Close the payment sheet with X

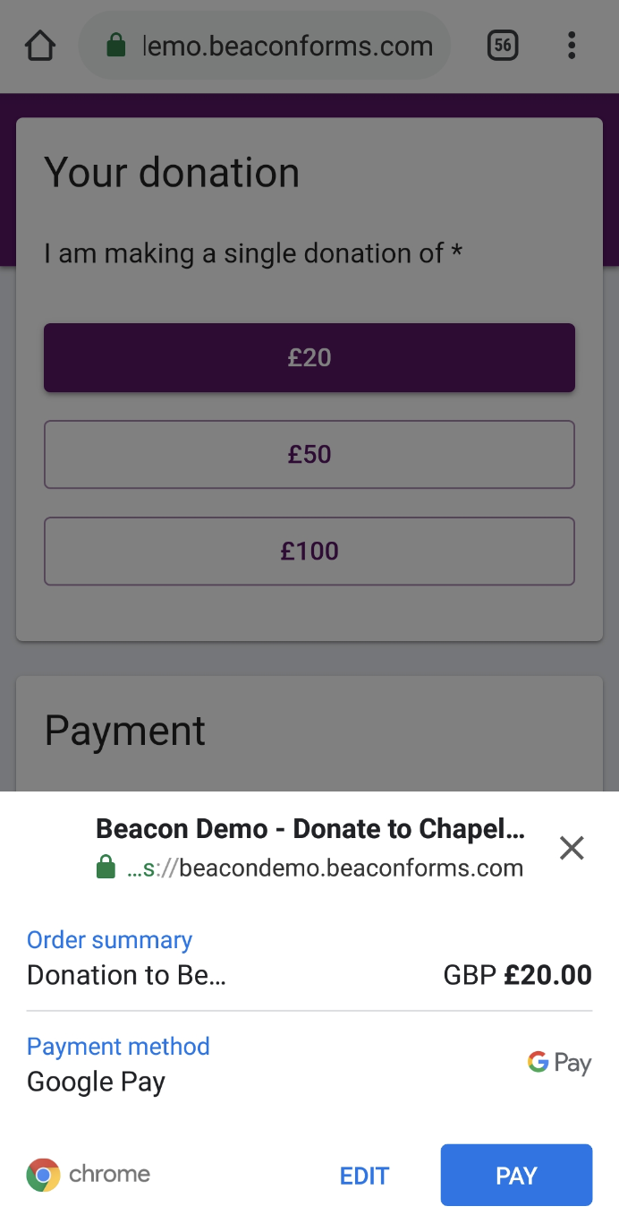click(572, 848)
